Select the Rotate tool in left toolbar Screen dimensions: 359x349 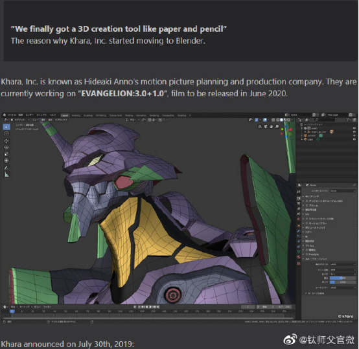(6, 148)
